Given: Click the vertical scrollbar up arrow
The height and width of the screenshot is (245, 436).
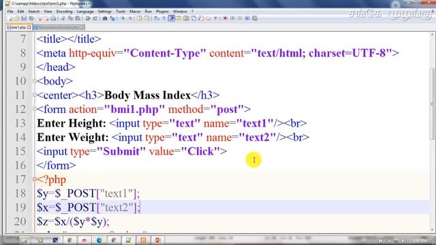Looking at the screenshot, I should coord(433,35).
